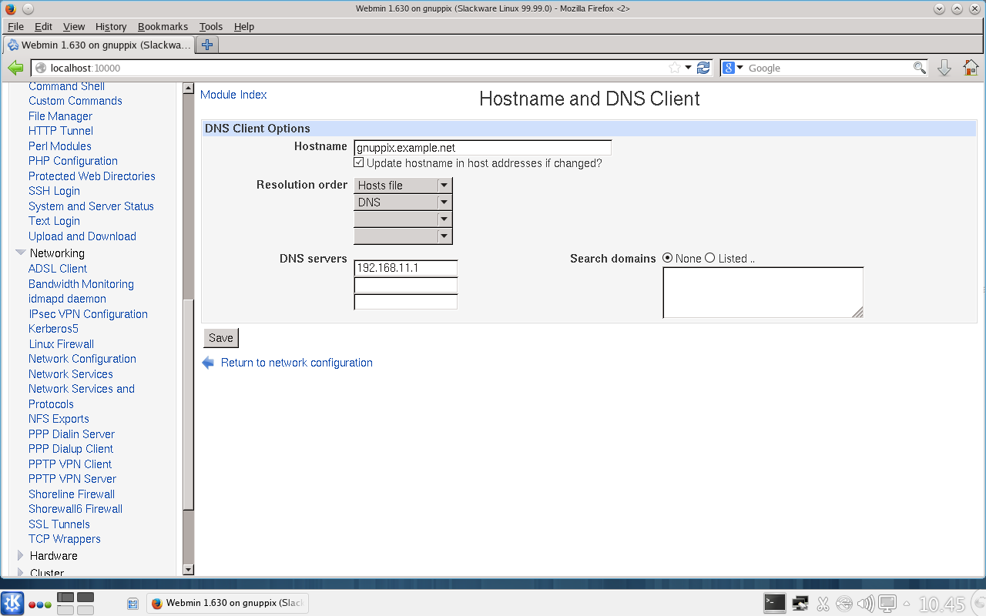Open the clipboard scissors tray icon
Viewport: 986px width, 616px height.
click(822, 604)
